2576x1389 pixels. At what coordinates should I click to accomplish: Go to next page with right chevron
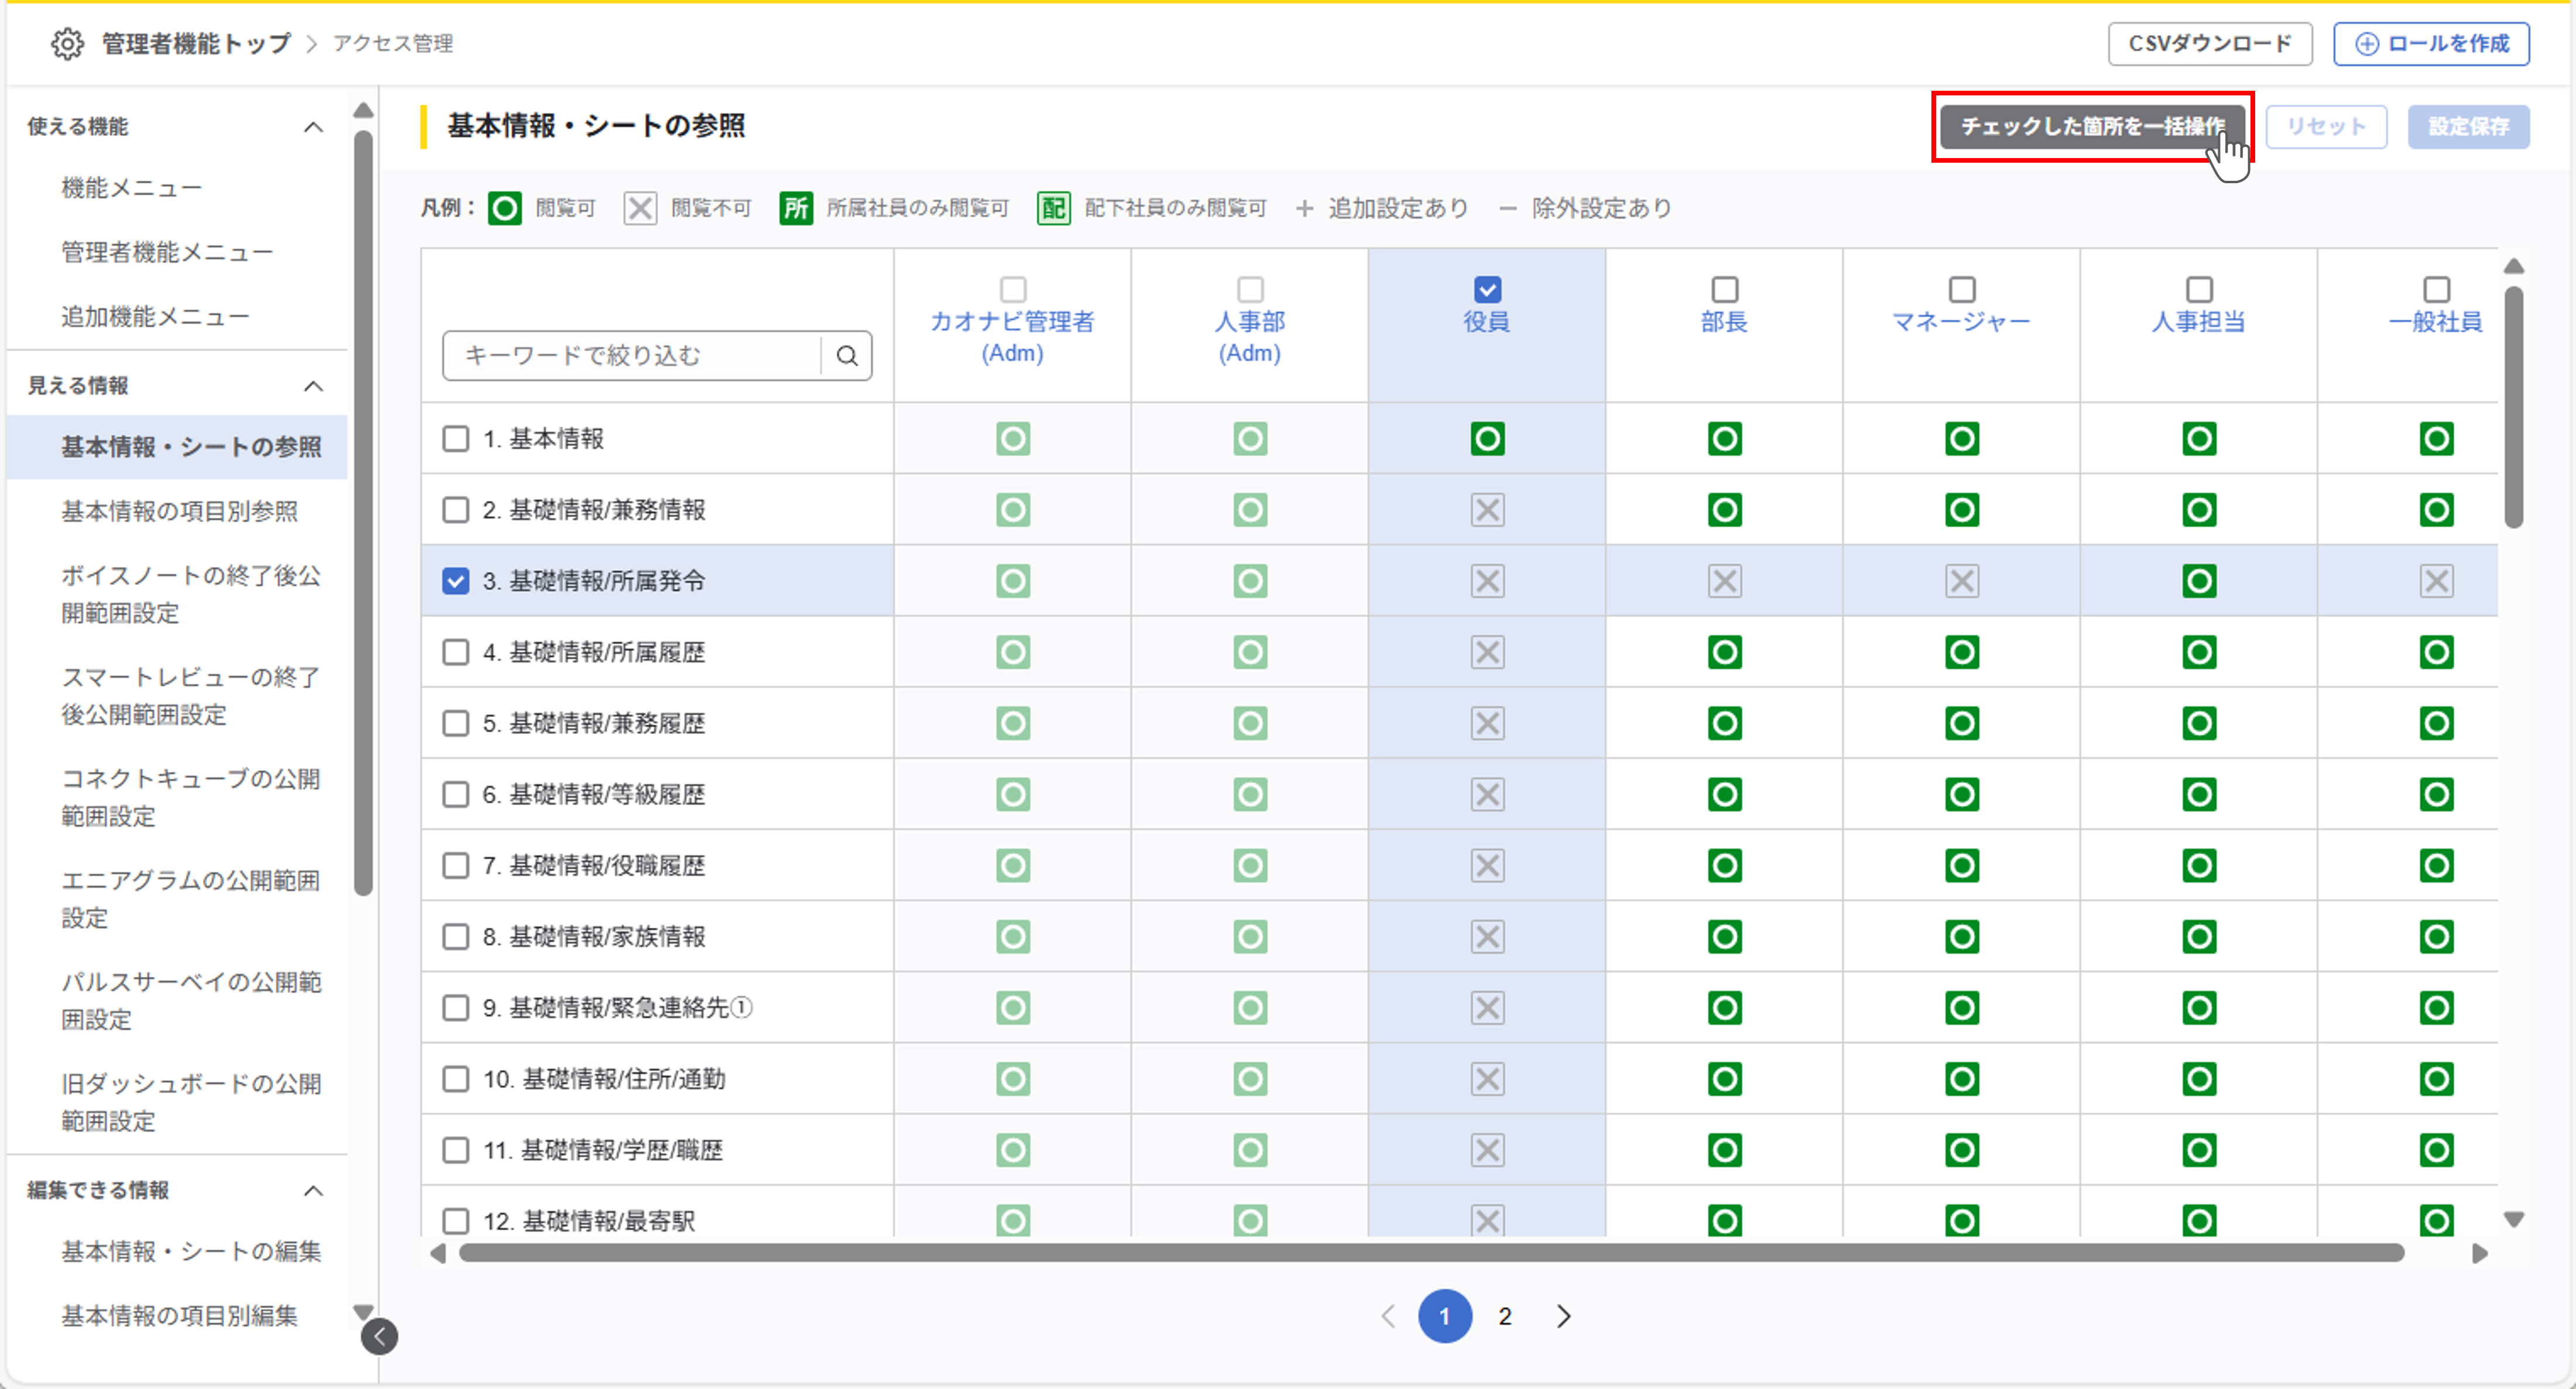tap(1564, 1316)
